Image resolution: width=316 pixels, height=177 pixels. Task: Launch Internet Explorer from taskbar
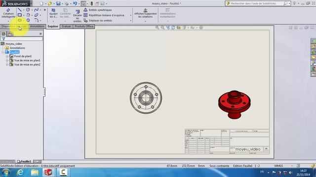pyautogui.click(x=20, y=173)
